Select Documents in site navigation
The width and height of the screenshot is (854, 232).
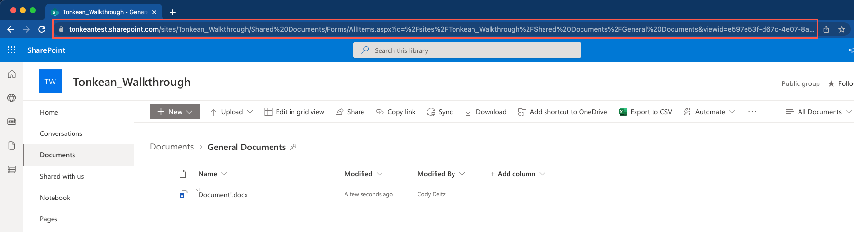78,155
